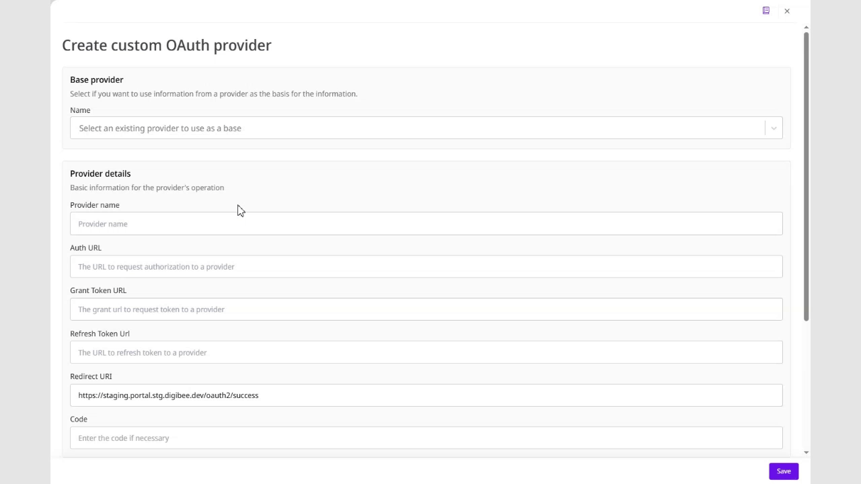Open the existing provider base select box
861x484 pixels.
coord(417,128)
